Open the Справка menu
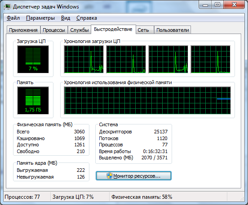The width and height of the screenshot is (248, 205). click(x=87, y=18)
